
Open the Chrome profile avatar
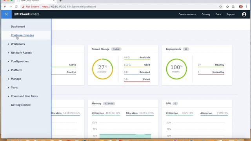241,7
